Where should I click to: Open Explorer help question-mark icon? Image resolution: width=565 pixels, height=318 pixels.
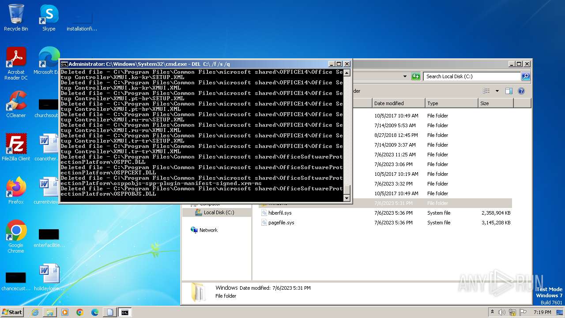tap(521, 91)
